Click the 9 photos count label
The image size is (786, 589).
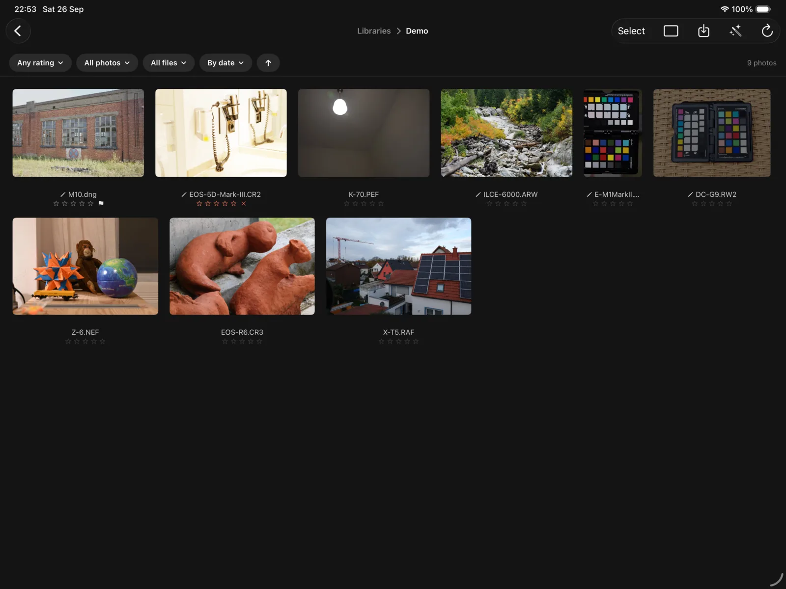(x=761, y=63)
